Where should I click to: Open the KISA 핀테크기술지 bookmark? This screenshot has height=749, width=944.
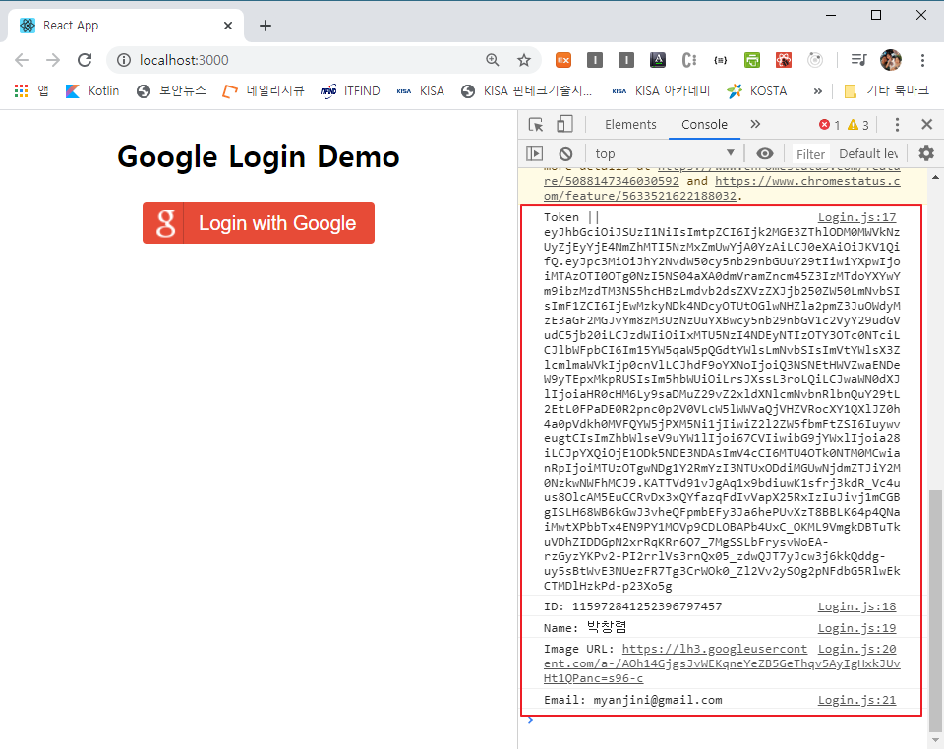point(527,90)
